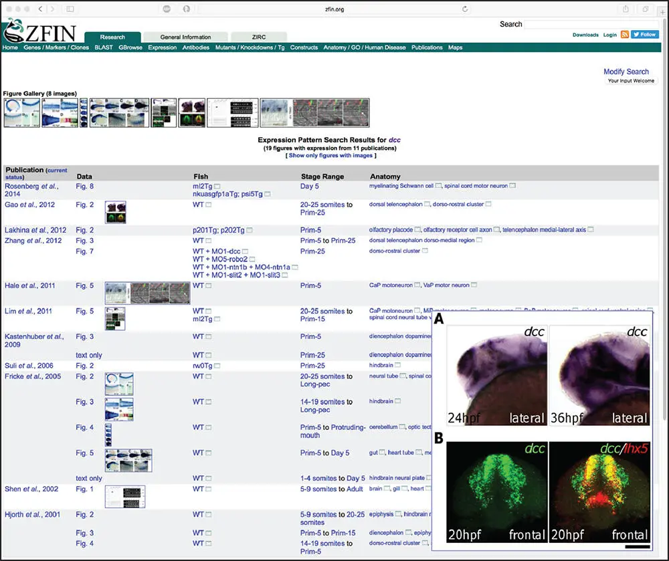
Task: Click the Twitter Follow button
Action: 645,35
